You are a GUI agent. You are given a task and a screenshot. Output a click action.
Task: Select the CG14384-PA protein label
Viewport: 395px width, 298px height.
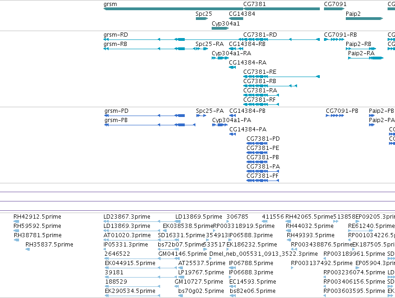[x=248, y=130]
